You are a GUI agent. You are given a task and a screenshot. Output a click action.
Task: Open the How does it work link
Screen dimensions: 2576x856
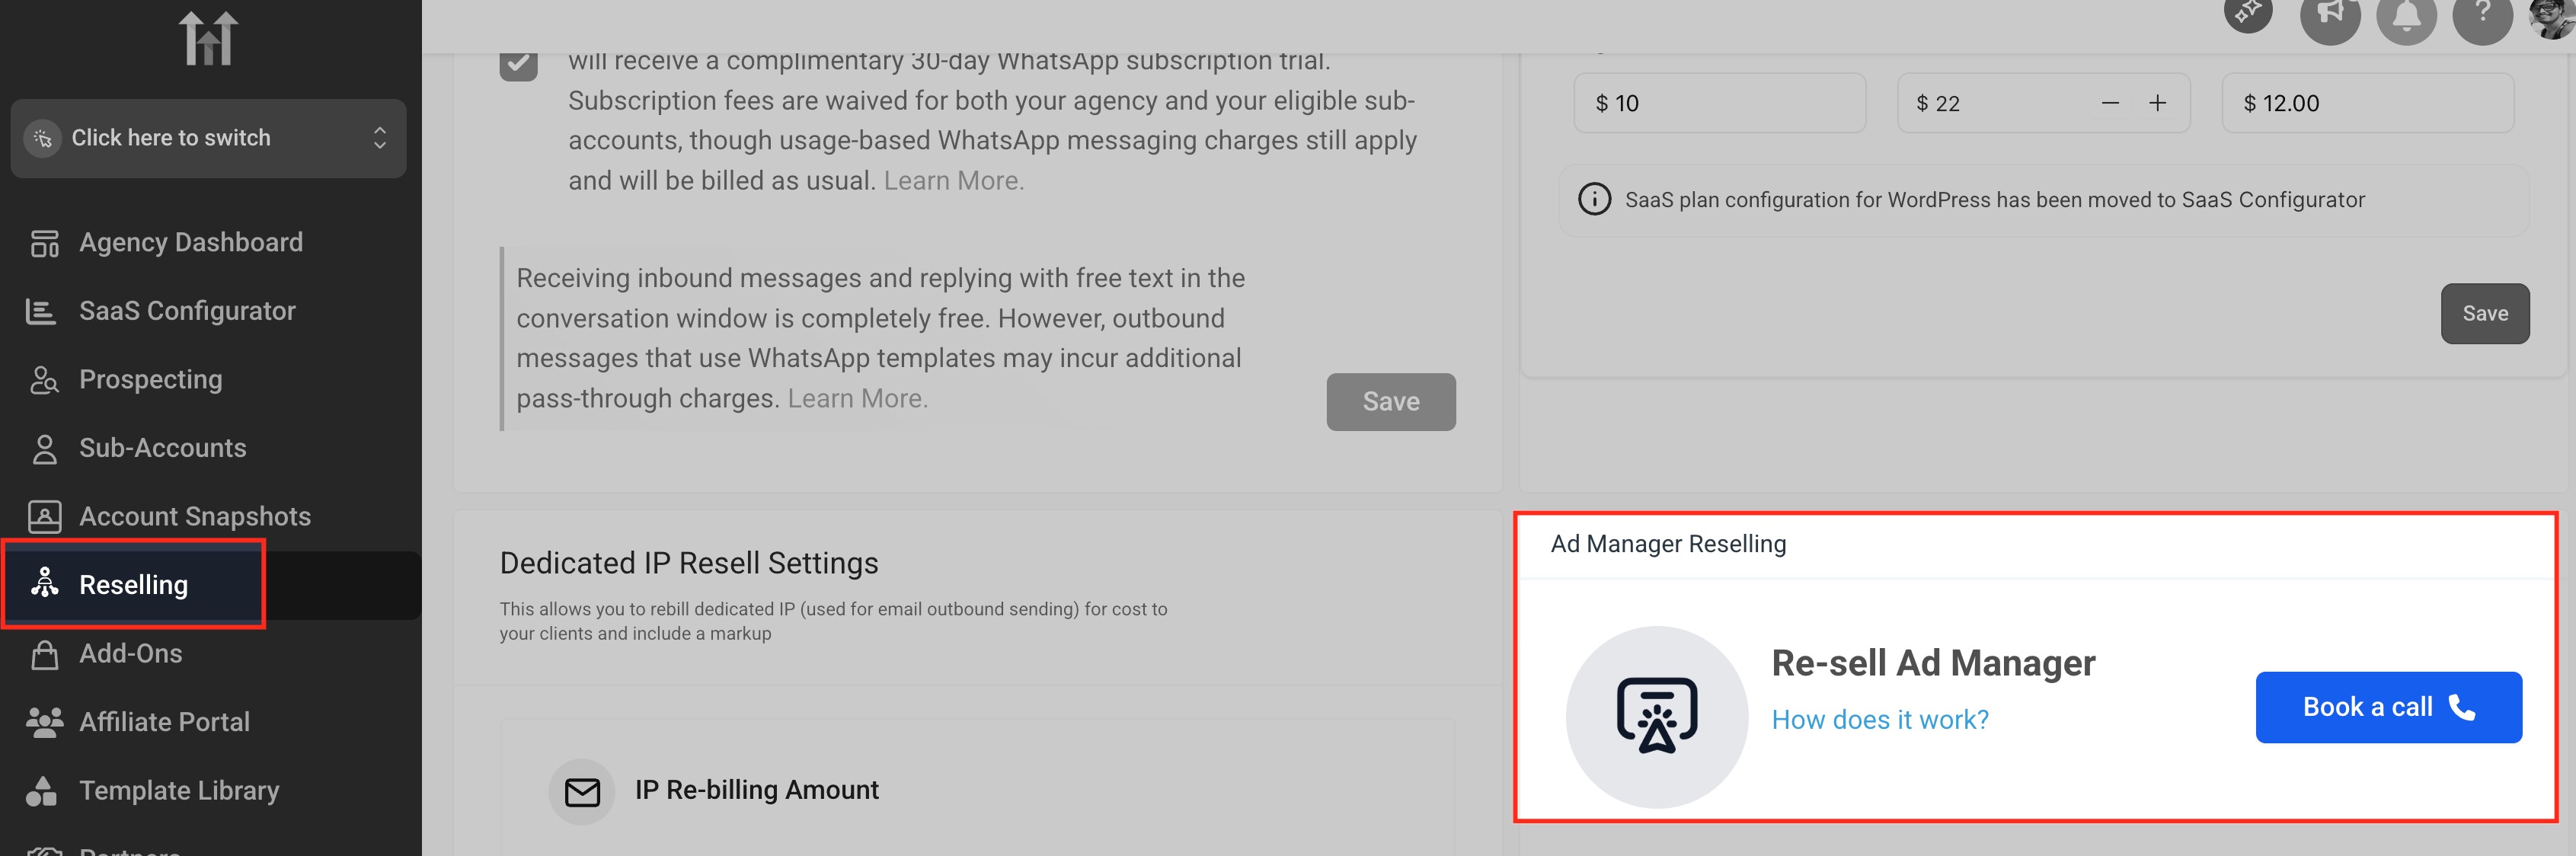[1879, 720]
